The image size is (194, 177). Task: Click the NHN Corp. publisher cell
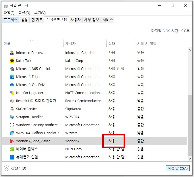[x=74, y=149]
